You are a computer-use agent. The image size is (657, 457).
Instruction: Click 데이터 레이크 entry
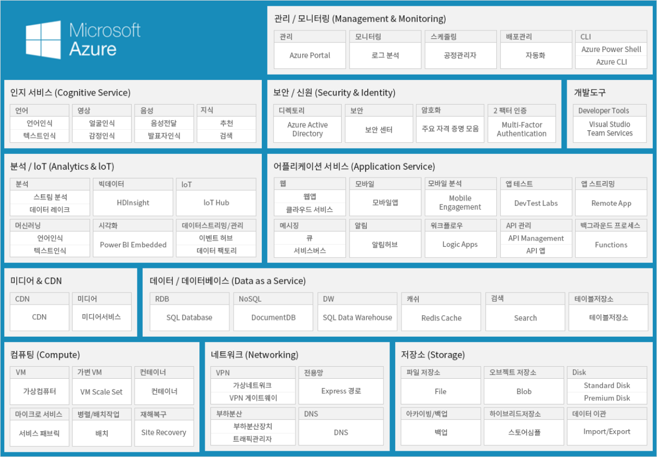click(50, 210)
